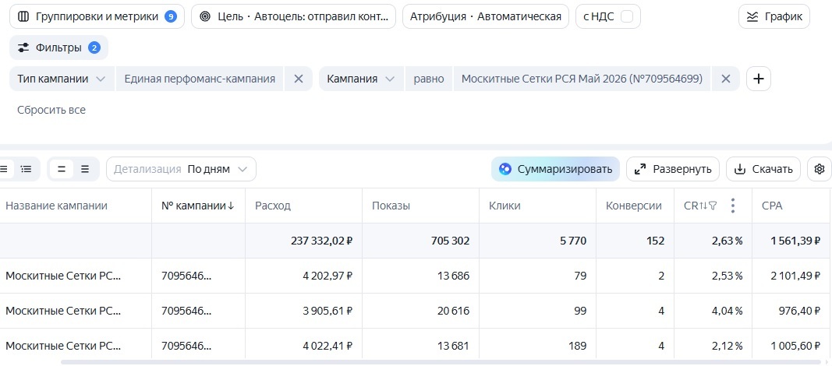Click the spend cell 3 905,61 ₽

(x=327, y=311)
